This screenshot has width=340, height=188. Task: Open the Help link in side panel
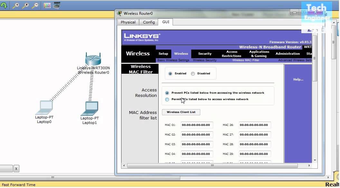[x=298, y=80]
